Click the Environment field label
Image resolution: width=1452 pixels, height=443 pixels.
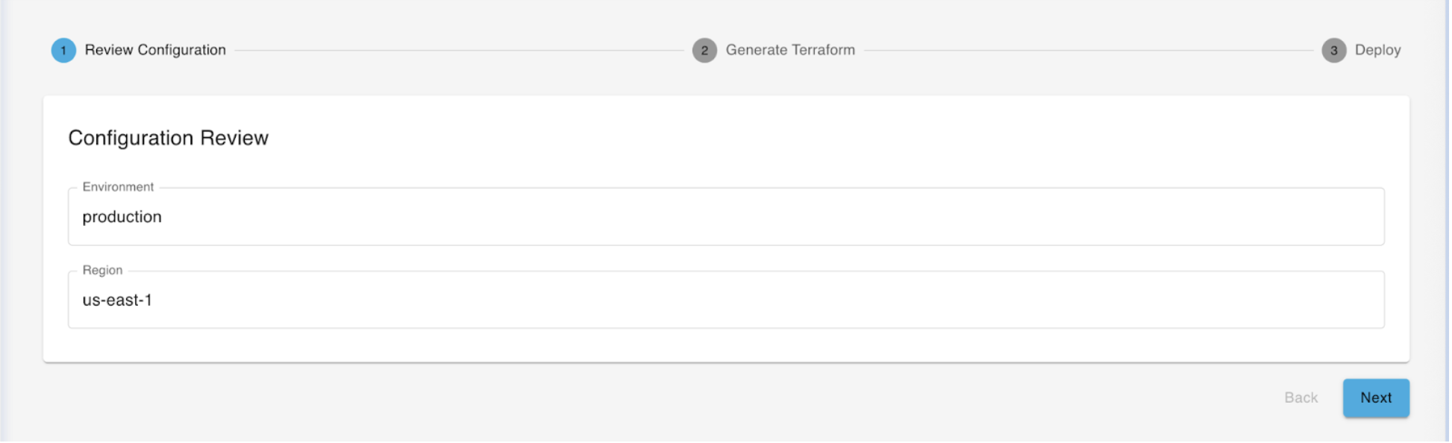tap(118, 187)
